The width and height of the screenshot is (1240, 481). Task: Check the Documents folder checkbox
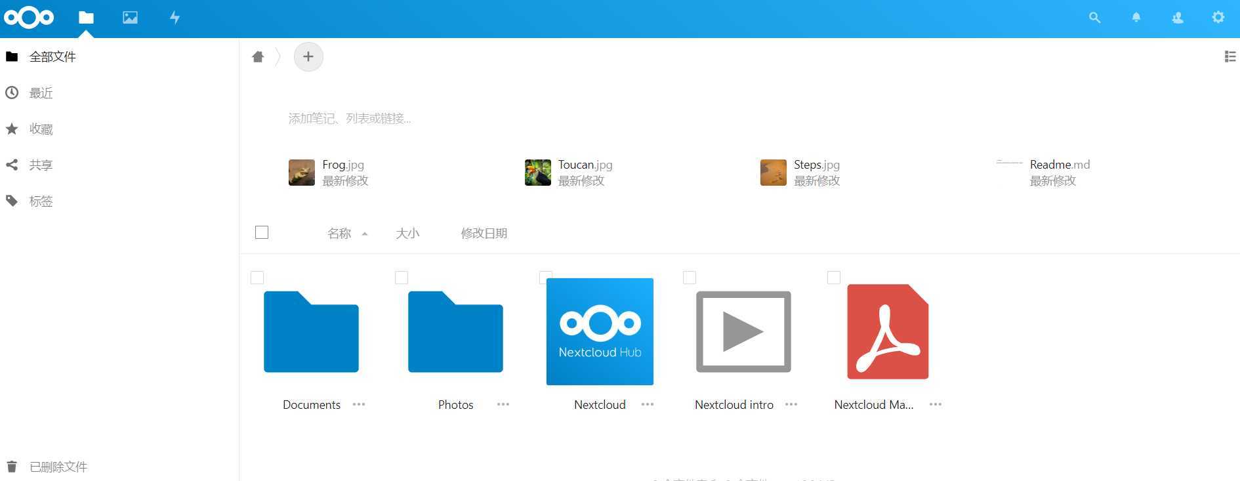(x=257, y=278)
